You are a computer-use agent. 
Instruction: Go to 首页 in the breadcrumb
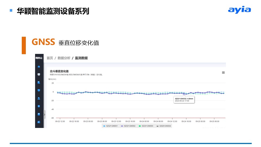click(50, 58)
